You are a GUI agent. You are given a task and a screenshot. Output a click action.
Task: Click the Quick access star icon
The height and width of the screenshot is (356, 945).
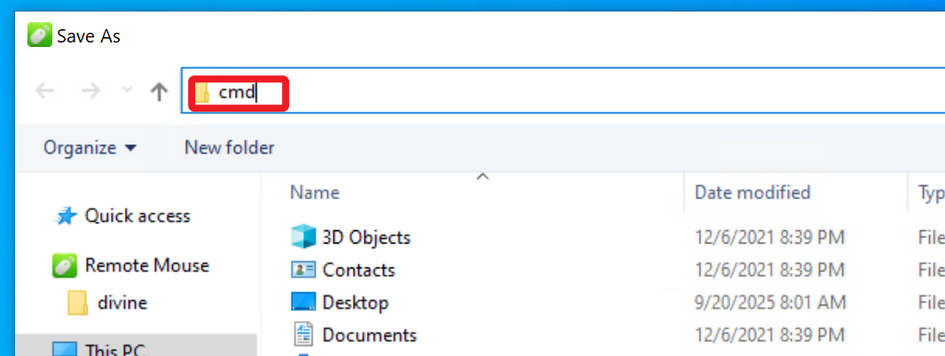65,216
